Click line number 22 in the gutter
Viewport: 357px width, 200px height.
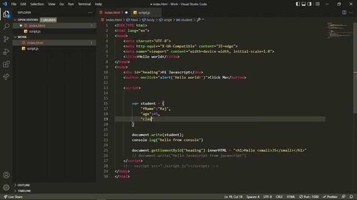pyautogui.click(x=106, y=134)
